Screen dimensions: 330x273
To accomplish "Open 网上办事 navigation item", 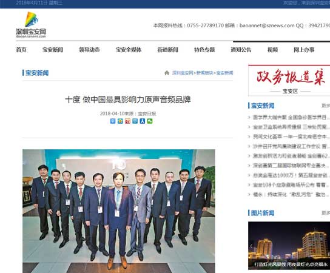I will [x=304, y=50].
